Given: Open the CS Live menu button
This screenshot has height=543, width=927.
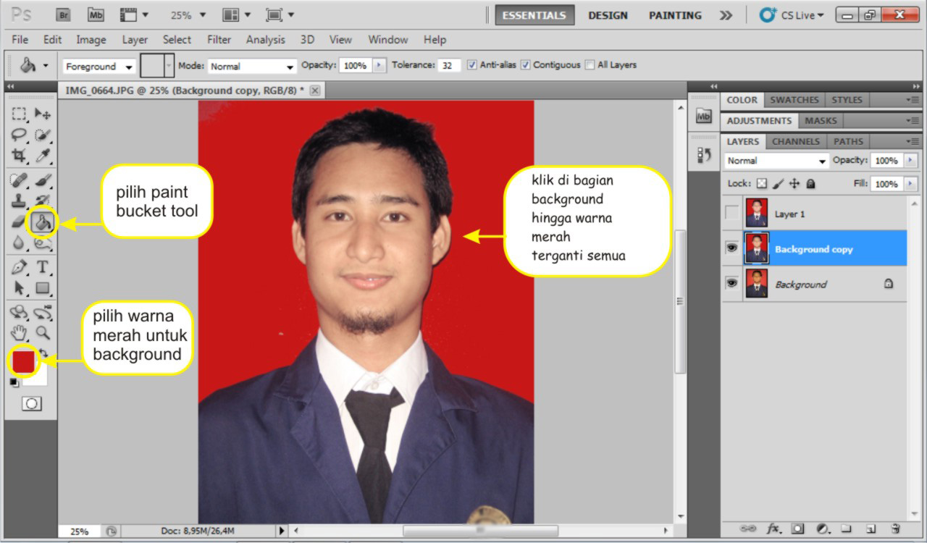Looking at the screenshot, I should pyautogui.click(x=792, y=14).
